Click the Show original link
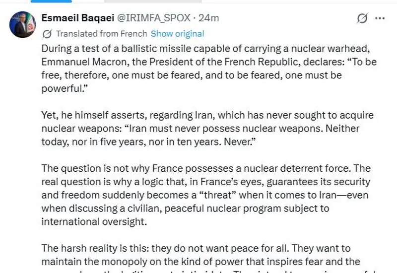Viewport: 397px width, 273px height. tap(177, 34)
